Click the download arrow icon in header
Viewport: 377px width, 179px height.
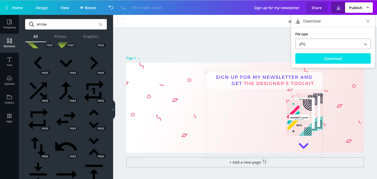338,8
